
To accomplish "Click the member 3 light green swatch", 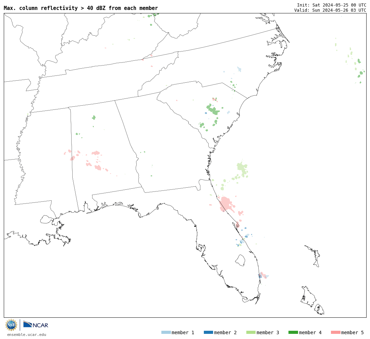I will pyautogui.click(x=251, y=332).
